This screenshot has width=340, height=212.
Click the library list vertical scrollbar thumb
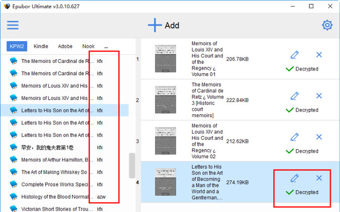132,166
